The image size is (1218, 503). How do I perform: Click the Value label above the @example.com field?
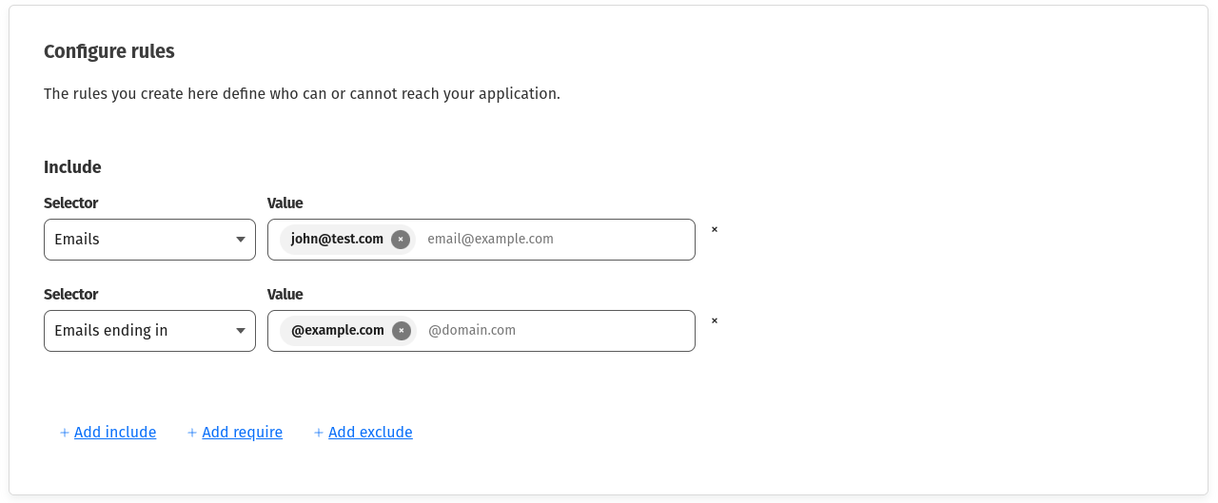[x=285, y=295]
